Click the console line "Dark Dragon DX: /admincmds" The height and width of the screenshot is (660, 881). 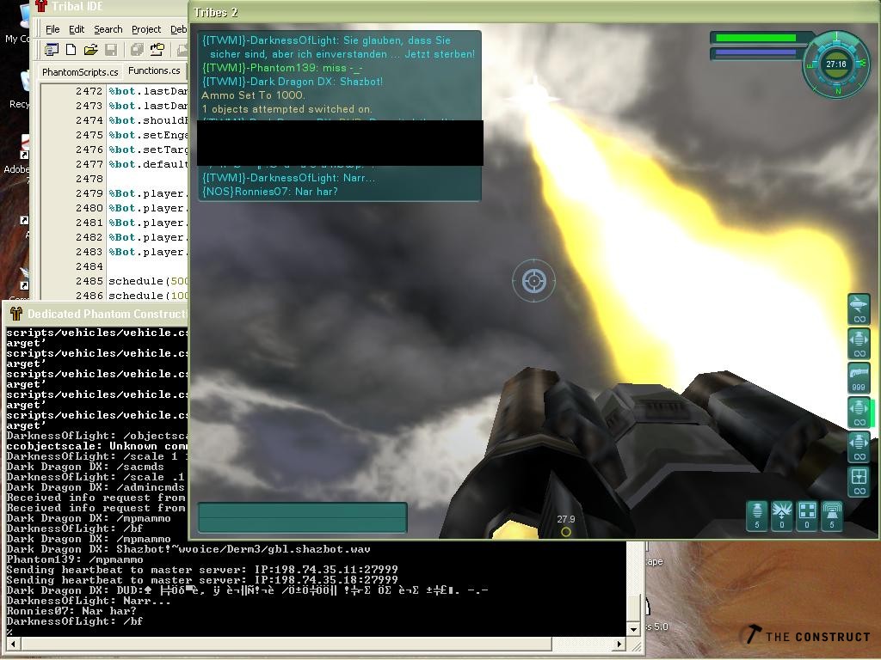click(95, 488)
